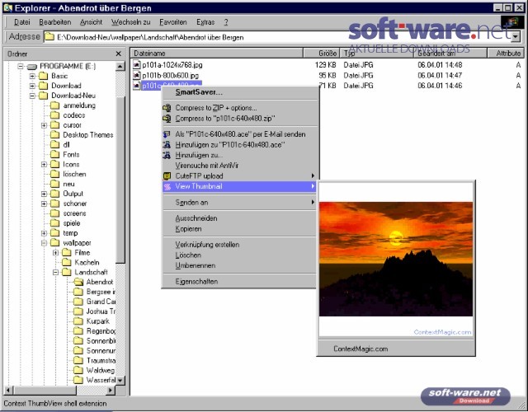The image size is (528, 412).
Task: Open the Senden an submenu
Action: pos(239,202)
